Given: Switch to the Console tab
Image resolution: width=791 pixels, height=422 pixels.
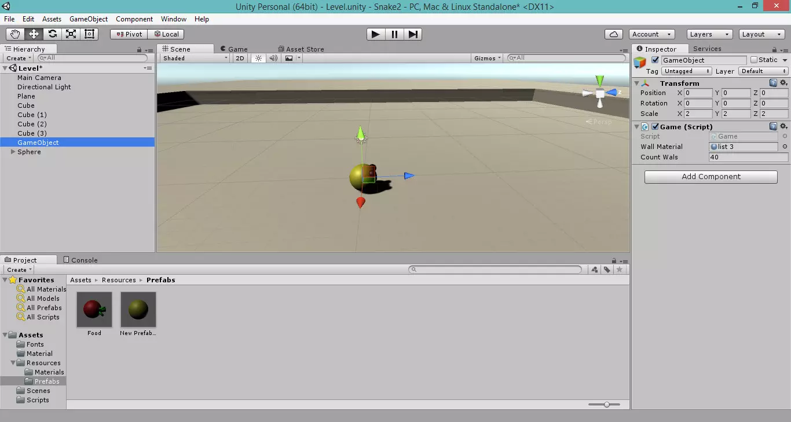Looking at the screenshot, I should click(84, 260).
